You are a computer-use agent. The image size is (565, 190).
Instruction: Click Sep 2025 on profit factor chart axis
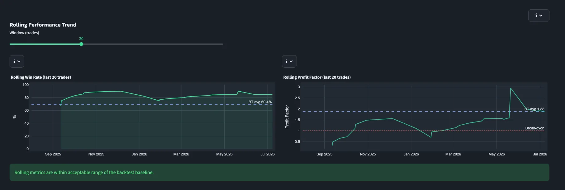point(324,154)
